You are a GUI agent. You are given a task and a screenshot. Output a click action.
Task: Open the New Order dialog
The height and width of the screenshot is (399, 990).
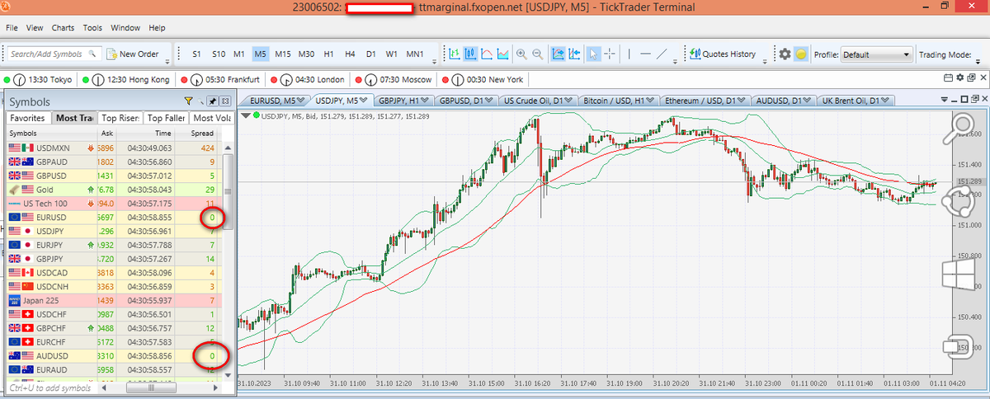132,54
